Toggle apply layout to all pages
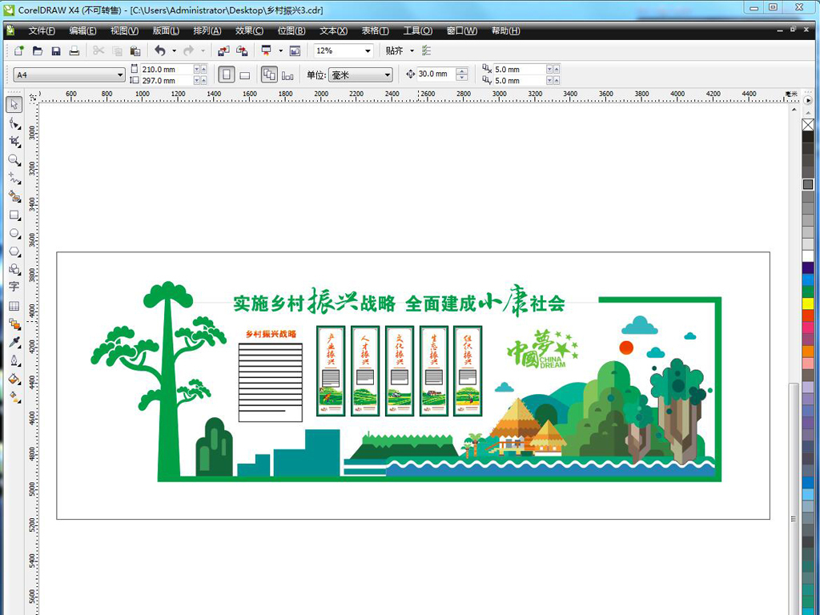Screen dimensions: 820x615 (x=268, y=74)
